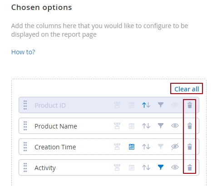Toggle the eye icon on Activity row
This screenshot has width=212, height=186.
[175, 167]
